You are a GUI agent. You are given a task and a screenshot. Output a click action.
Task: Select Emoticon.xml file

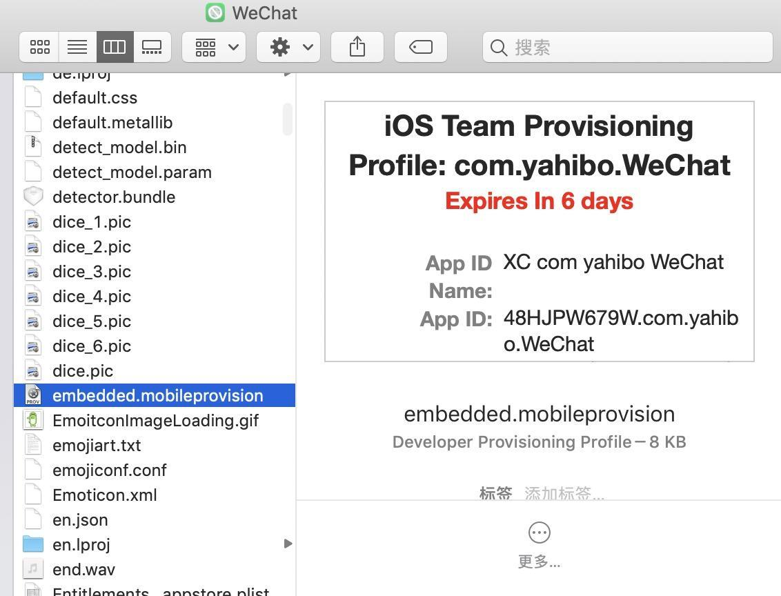155,495
